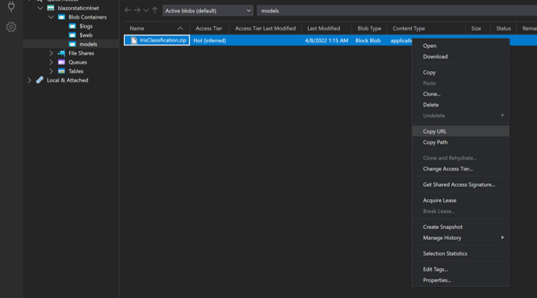The image size is (537, 298).
Task: Navigate forward with the right arrow
Action: (x=137, y=10)
